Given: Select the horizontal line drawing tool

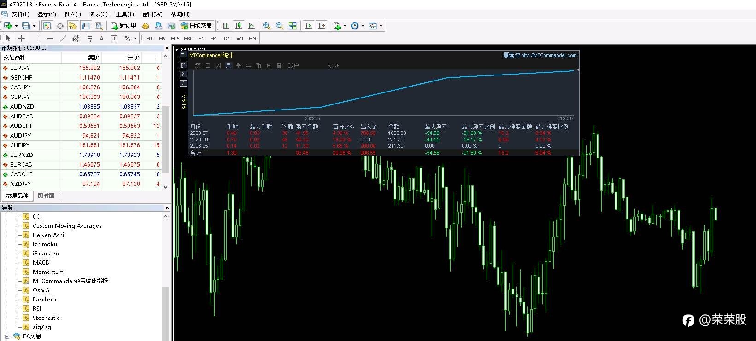Looking at the screenshot, I should [x=50, y=38].
